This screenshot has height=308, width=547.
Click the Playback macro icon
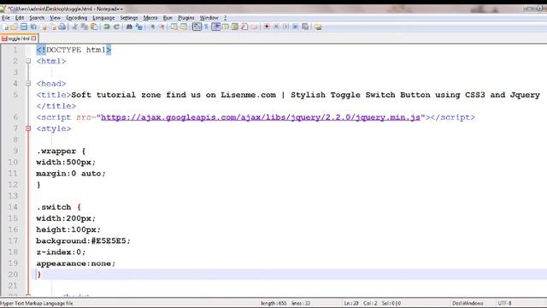(x=285, y=27)
